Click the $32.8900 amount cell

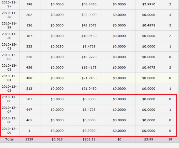[89, 15]
